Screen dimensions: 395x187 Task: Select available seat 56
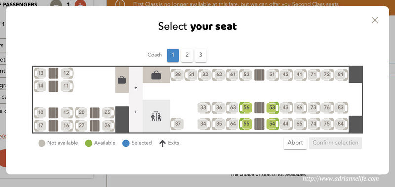tap(246, 108)
